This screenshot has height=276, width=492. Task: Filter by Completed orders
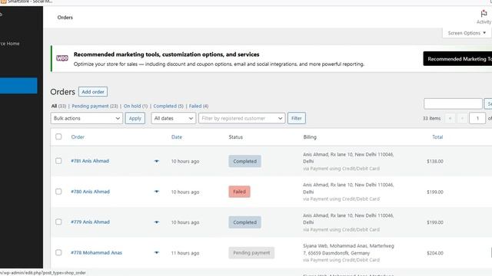point(168,106)
